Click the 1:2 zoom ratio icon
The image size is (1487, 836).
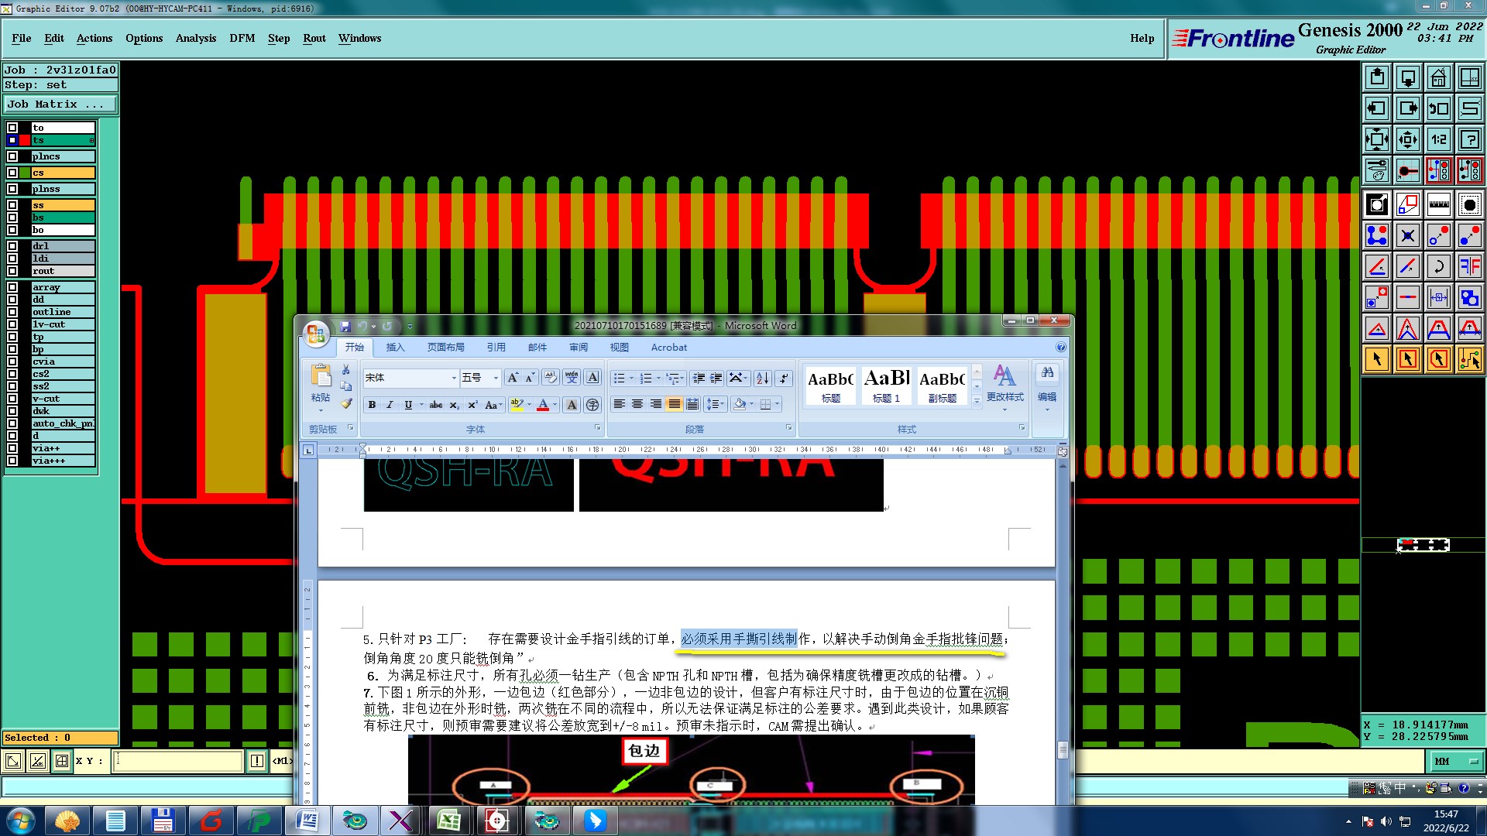coord(1438,139)
